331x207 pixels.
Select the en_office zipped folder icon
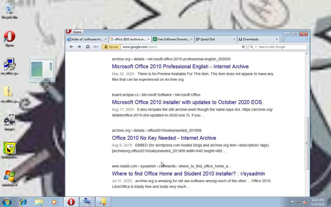click(10, 94)
